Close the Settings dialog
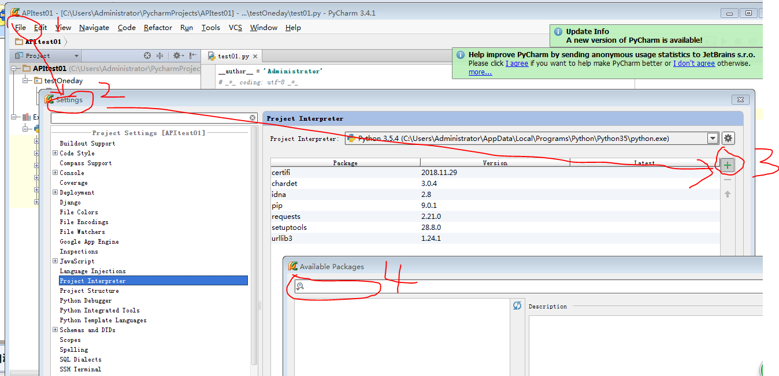This screenshot has width=779, height=376. point(740,100)
